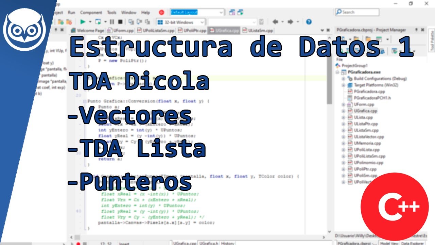The width and height of the screenshot is (435, 245).
Task: Switch to the UPoliListaSm.cpp editor tab
Action: [156, 30]
